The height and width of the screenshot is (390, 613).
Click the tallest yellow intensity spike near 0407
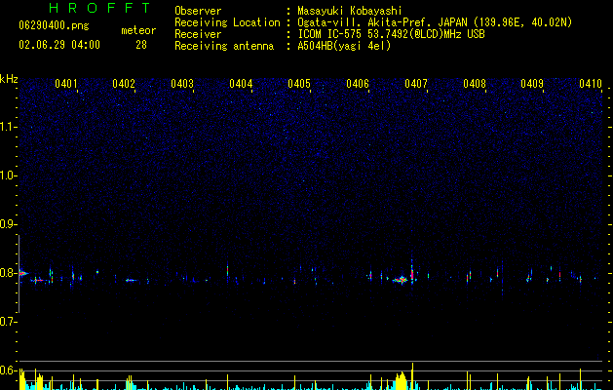pos(412,376)
